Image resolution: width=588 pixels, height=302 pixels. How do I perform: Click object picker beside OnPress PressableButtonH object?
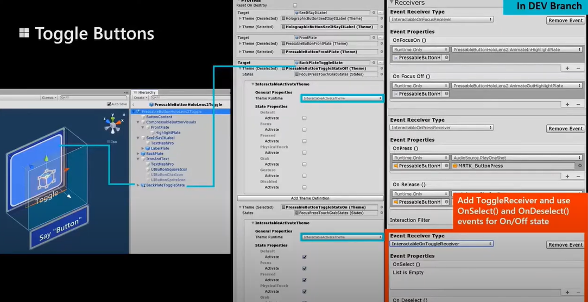point(446,166)
